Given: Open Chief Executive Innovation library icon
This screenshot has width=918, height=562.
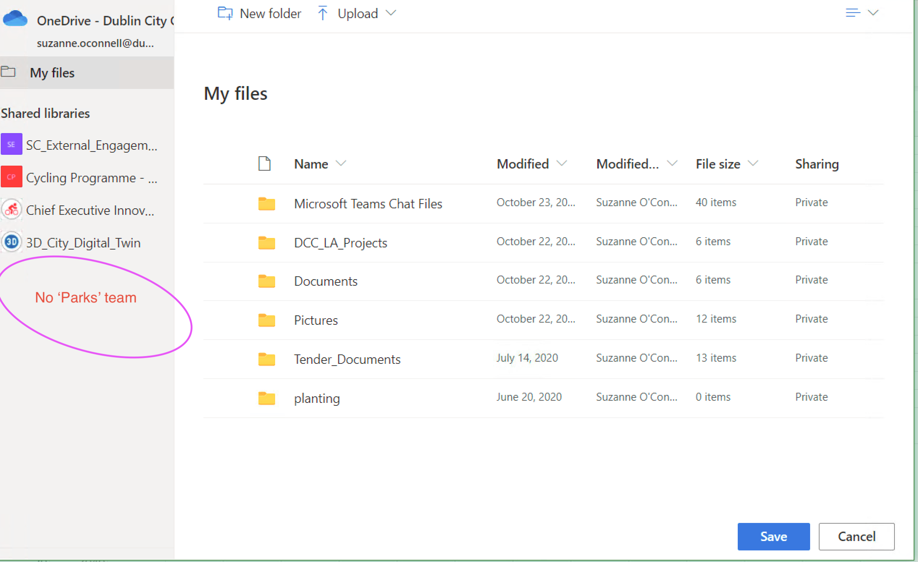Looking at the screenshot, I should [11, 209].
